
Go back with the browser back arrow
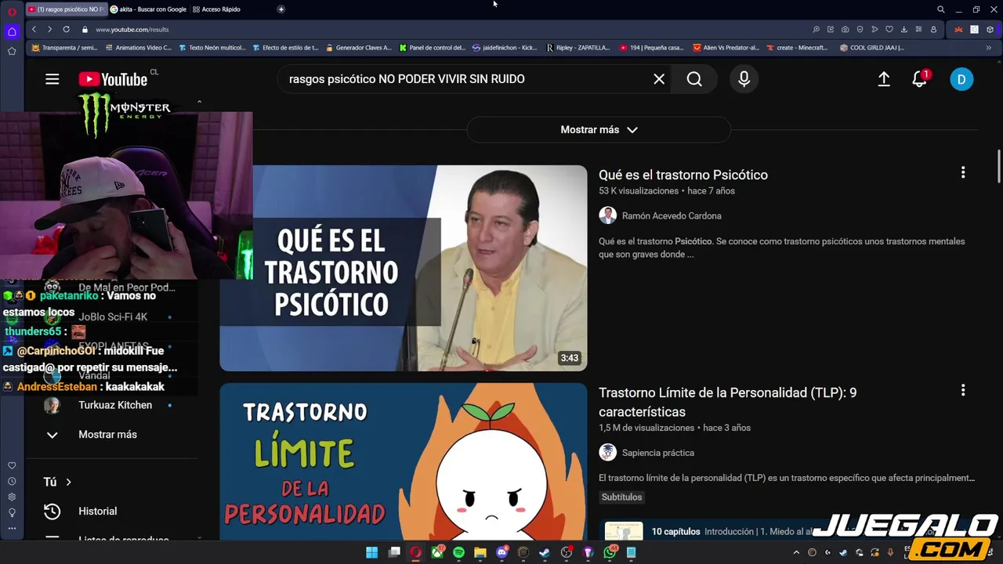click(x=34, y=29)
